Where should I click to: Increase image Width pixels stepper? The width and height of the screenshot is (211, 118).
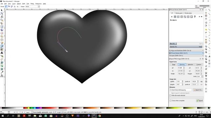(182, 81)
